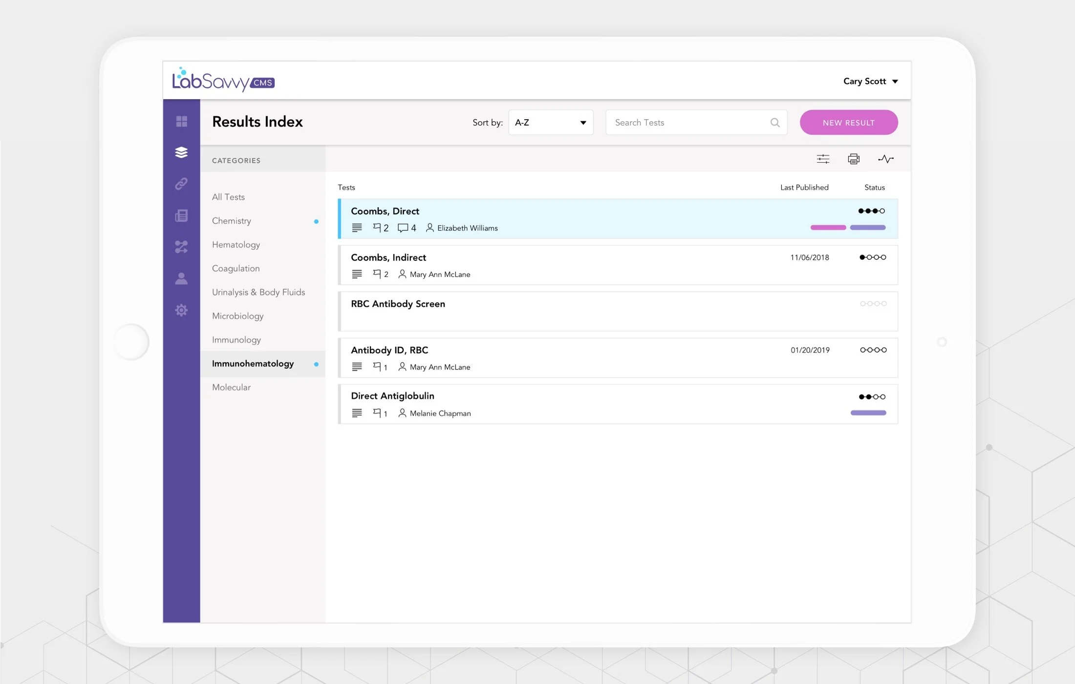Open the activity pulse icon
The height and width of the screenshot is (684, 1075).
tap(885, 159)
